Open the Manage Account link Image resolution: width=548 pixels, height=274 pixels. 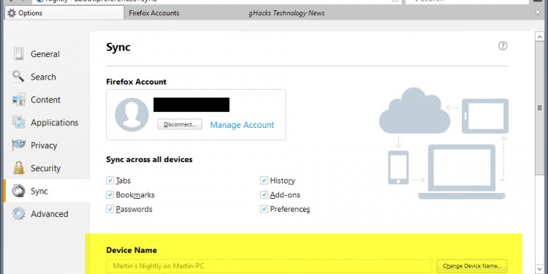[242, 125]
